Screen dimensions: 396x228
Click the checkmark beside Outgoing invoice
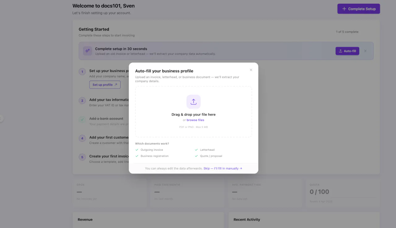tap(136, 150)
